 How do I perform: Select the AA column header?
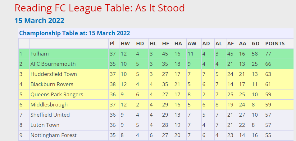(243, 44)
